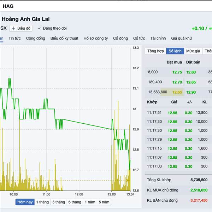Toggle the Đang theo dõi checkmark
Viewport: 212px width, 212px height.
point(39,28)
